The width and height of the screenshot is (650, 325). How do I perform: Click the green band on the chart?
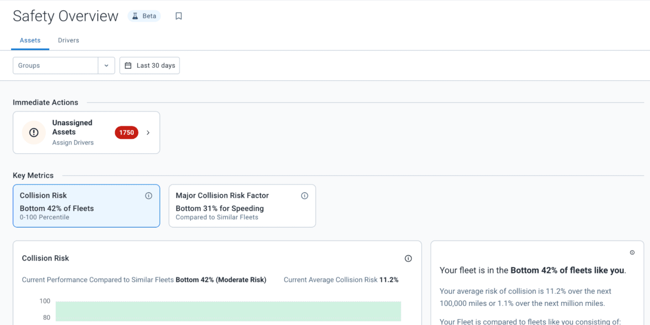[x=228, y=311]
